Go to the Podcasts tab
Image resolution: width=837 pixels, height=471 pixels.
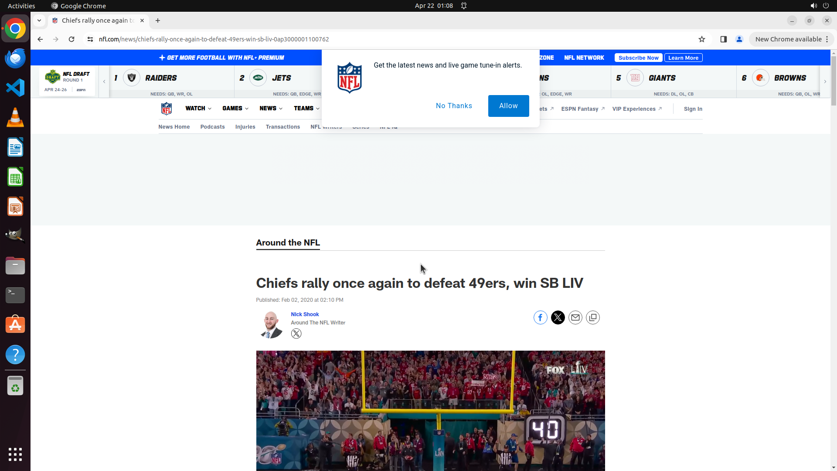(x=212, y=127)
